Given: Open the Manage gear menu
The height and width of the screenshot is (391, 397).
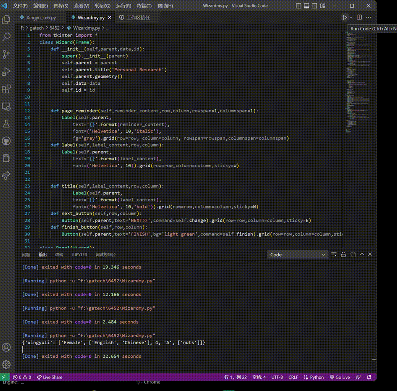Looking at the screenshot, I should pyautogui.click(x=6, y=365).
